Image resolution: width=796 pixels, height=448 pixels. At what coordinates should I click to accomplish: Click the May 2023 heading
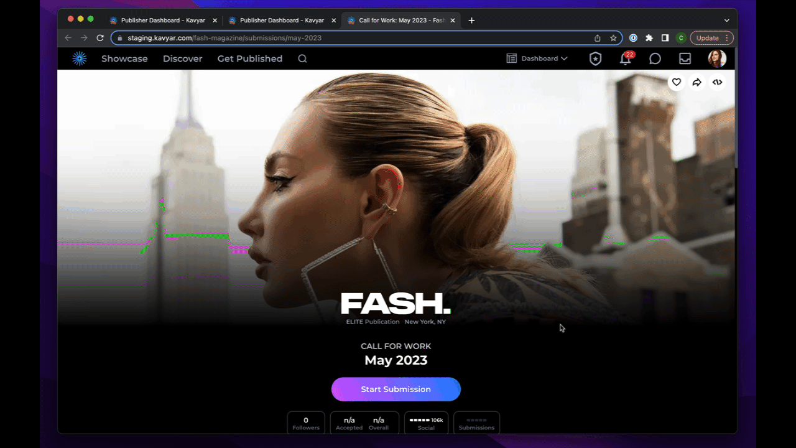396,360
